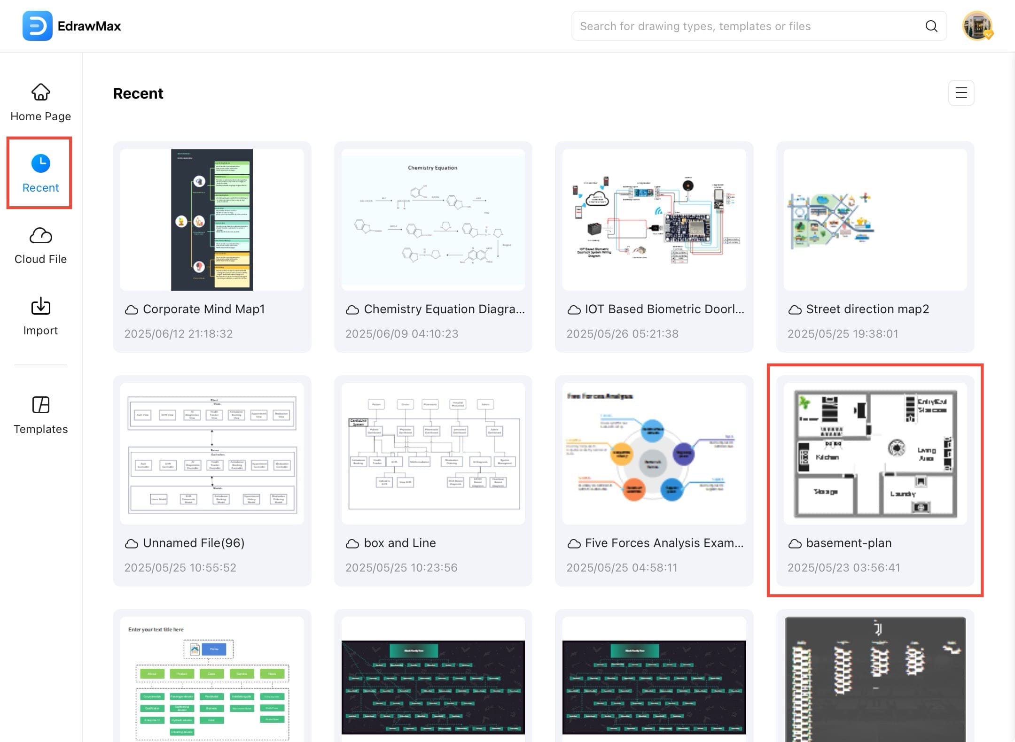Image resolution: width=1015 pixels, height=742 pixels.
Task: Open the Home Page section
Action: [41, 102]
